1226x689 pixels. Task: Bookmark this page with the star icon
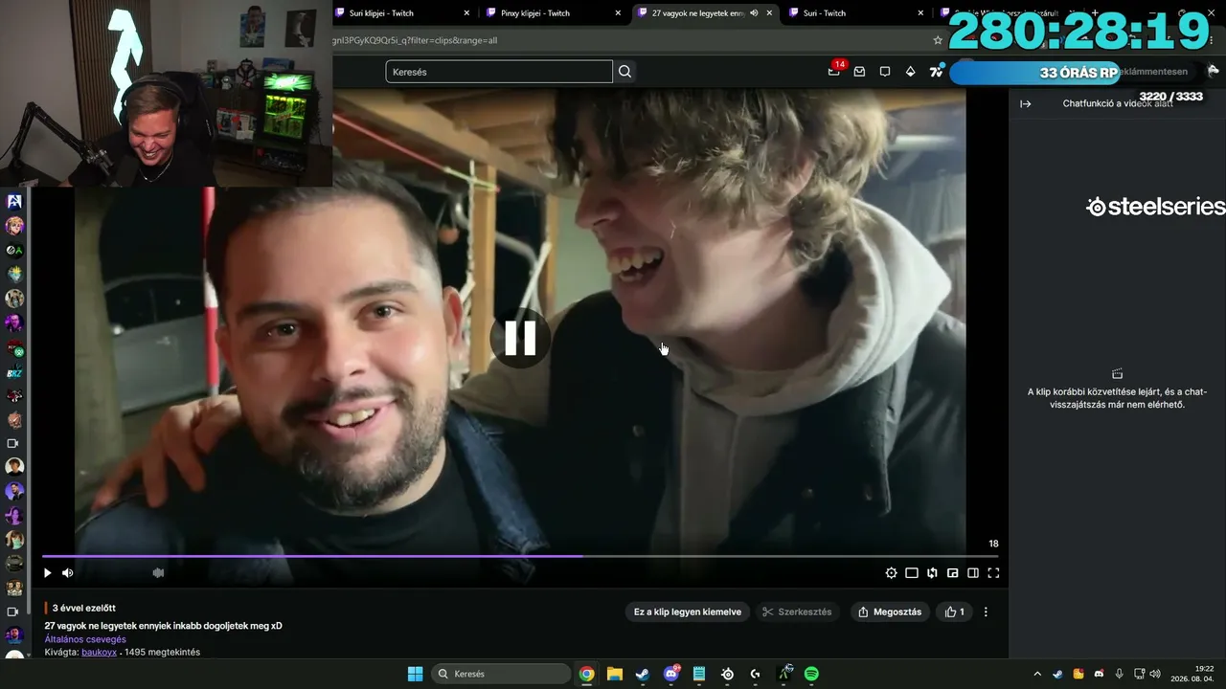pos(938,40)
